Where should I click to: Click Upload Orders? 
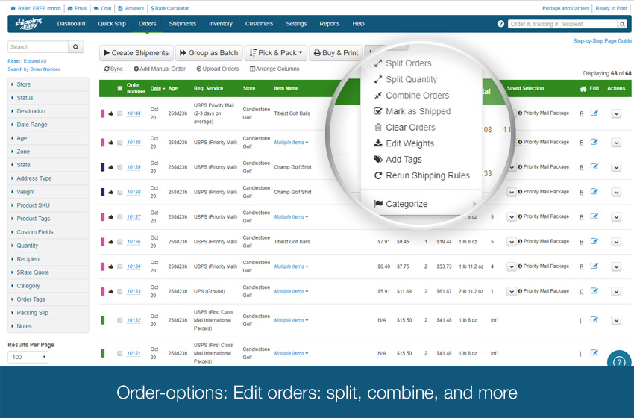coord(218,69)
